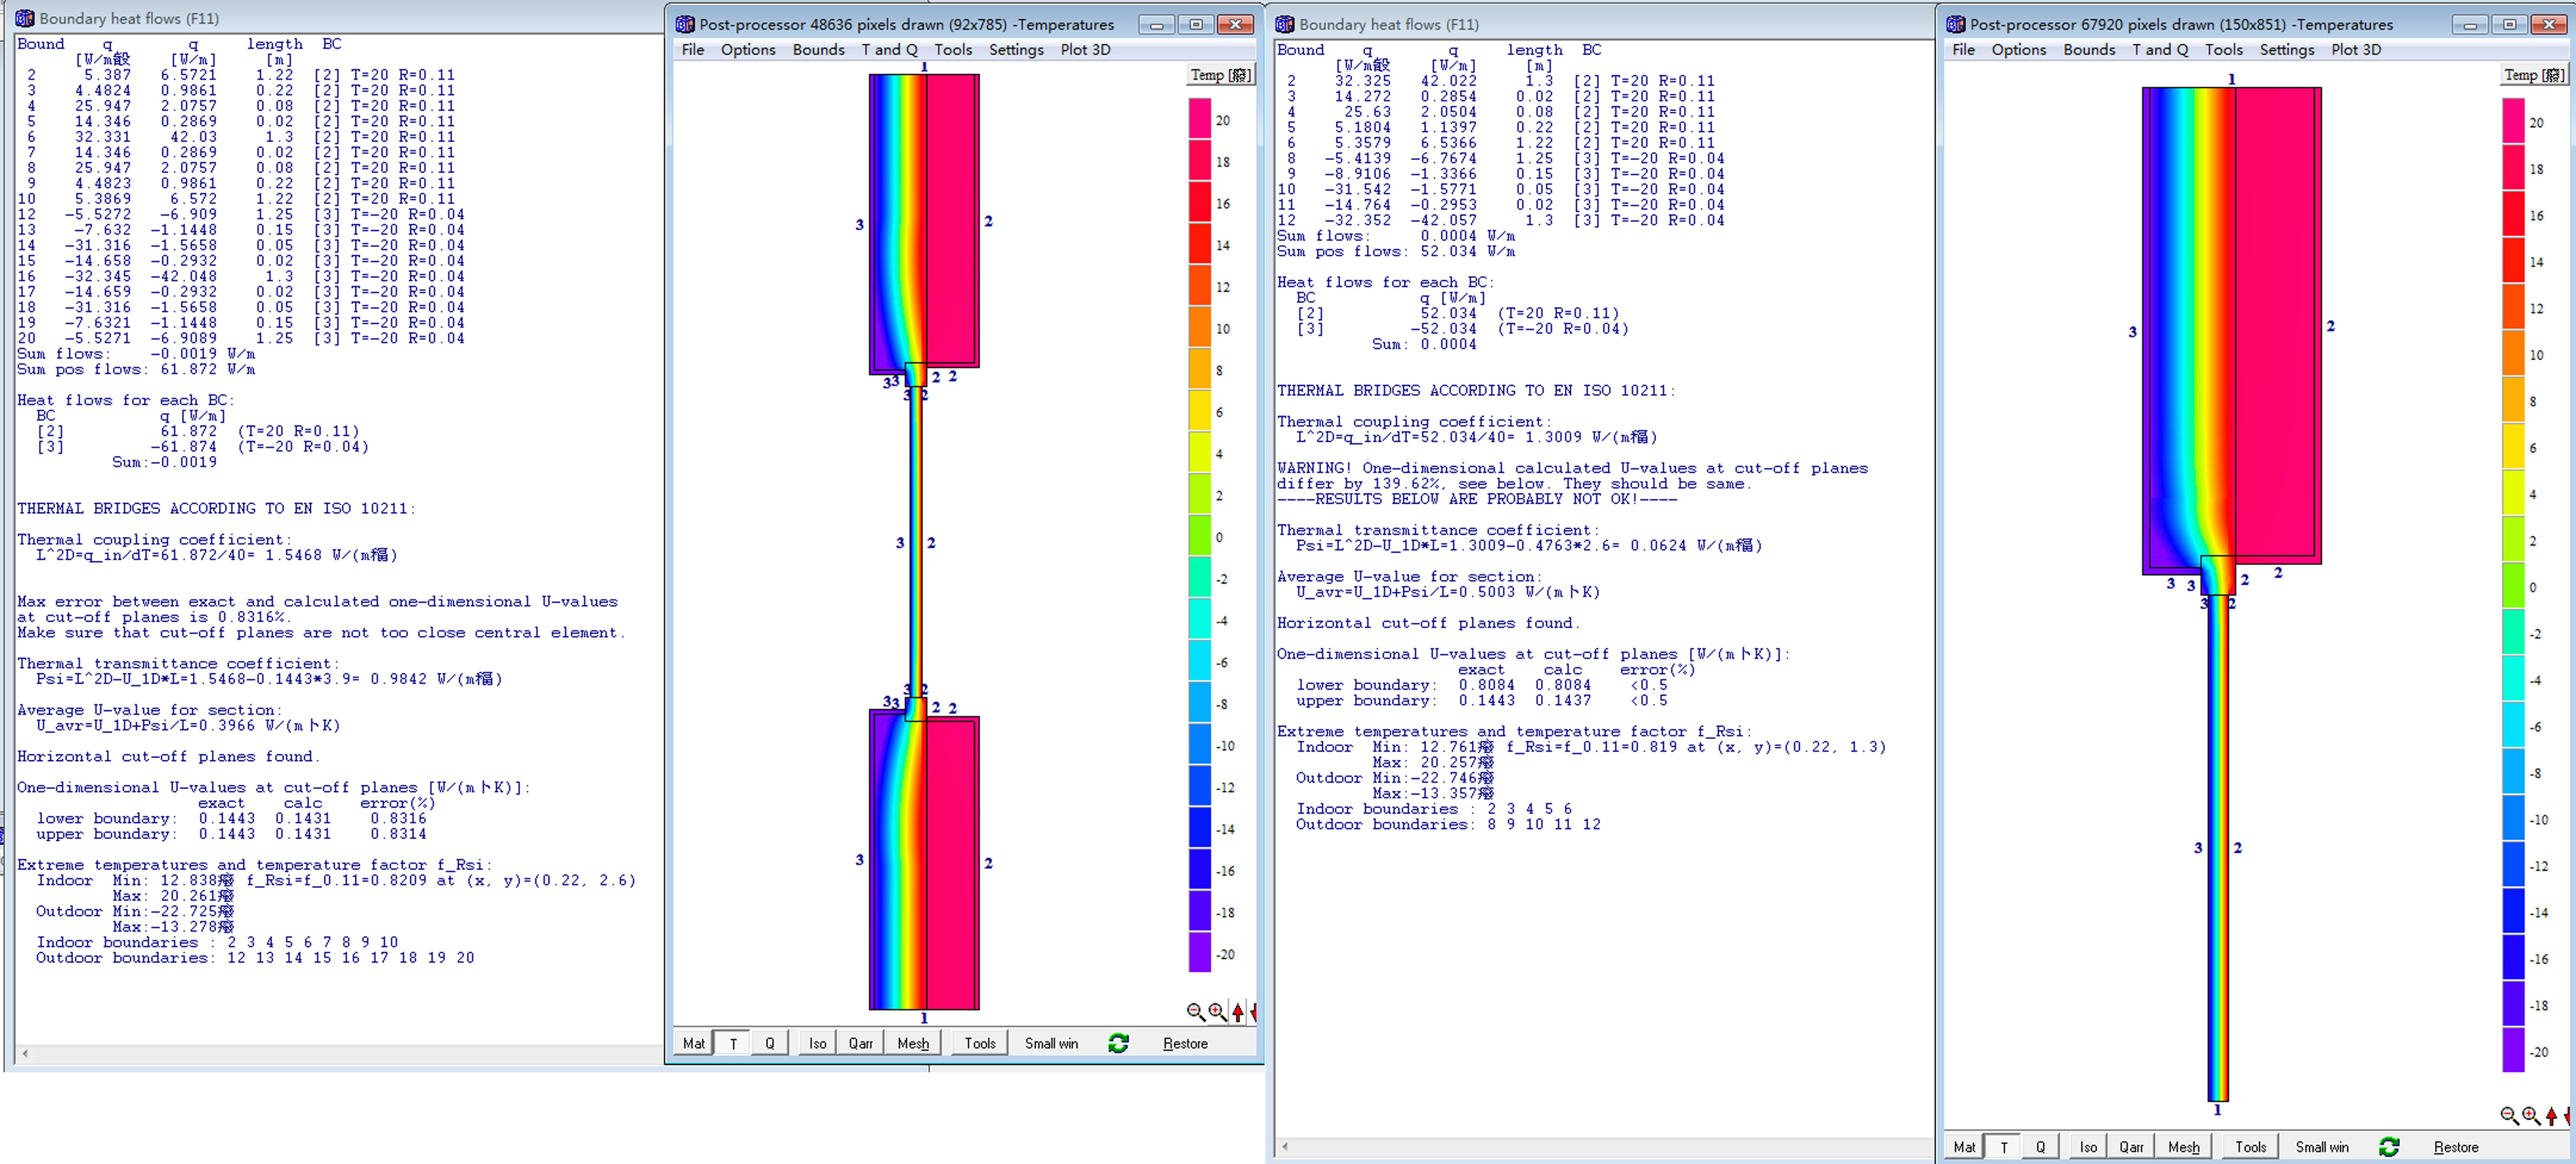Click horizontal scrollbar of left heat flows window
2576x1164 pixels.
point(340,1053)
